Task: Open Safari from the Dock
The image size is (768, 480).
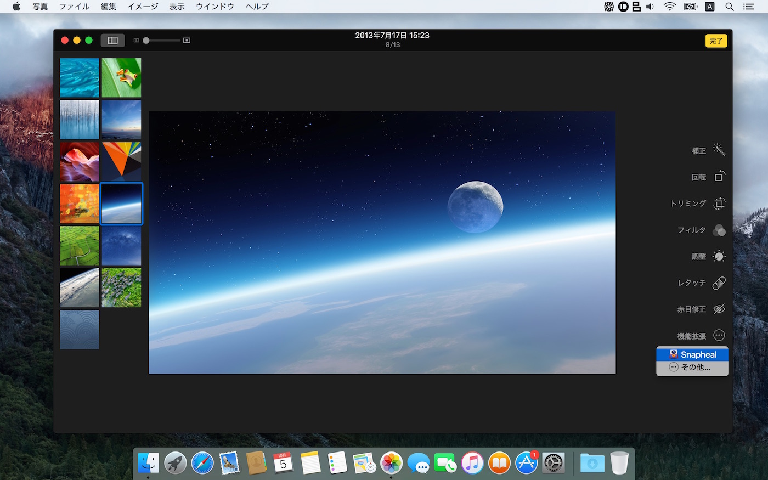Action: pyautogui.click(x=202, y=464)
